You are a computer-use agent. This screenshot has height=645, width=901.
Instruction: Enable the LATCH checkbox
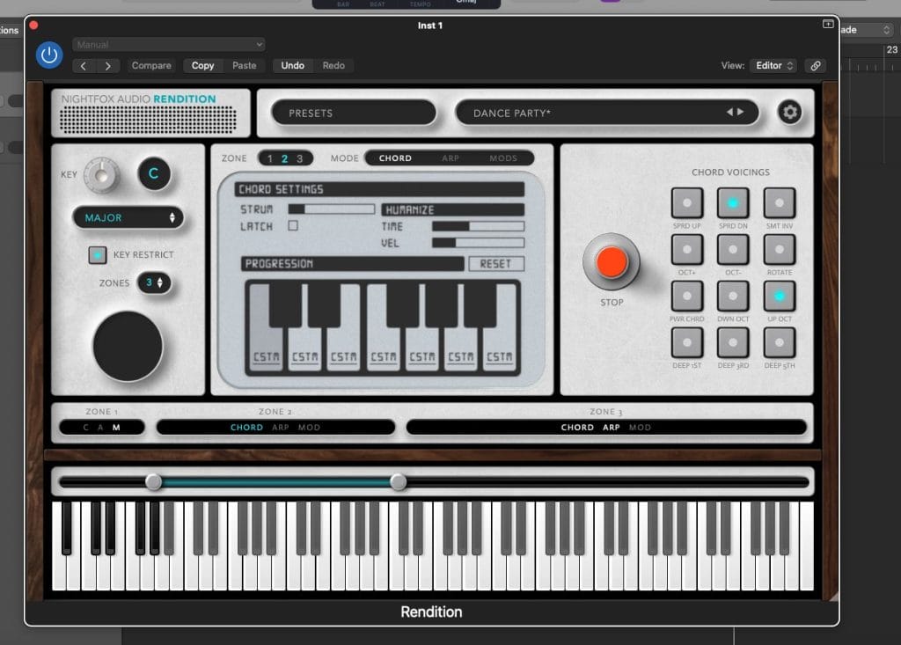[x=293, y=226]
